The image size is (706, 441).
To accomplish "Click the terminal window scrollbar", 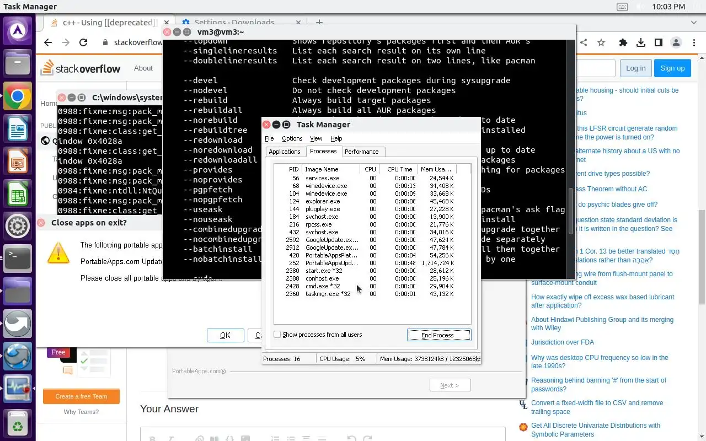I will pos(571,211).
